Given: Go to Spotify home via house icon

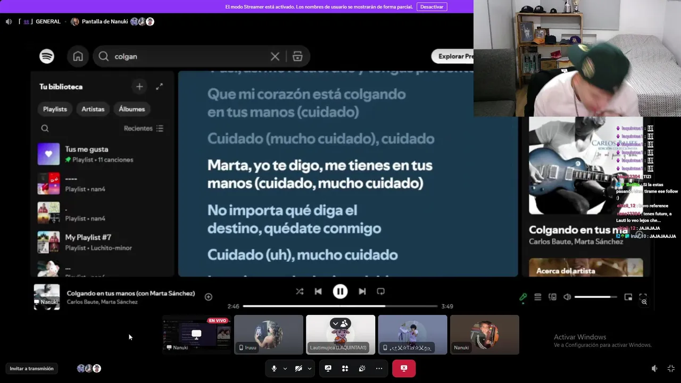Looking at the screenshot, I should tap(78, 56).
